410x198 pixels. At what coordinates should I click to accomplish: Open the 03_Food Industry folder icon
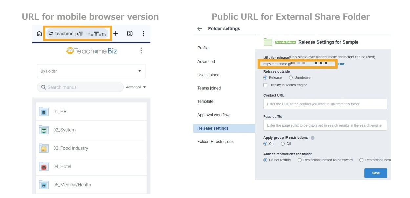pos(44,148)
